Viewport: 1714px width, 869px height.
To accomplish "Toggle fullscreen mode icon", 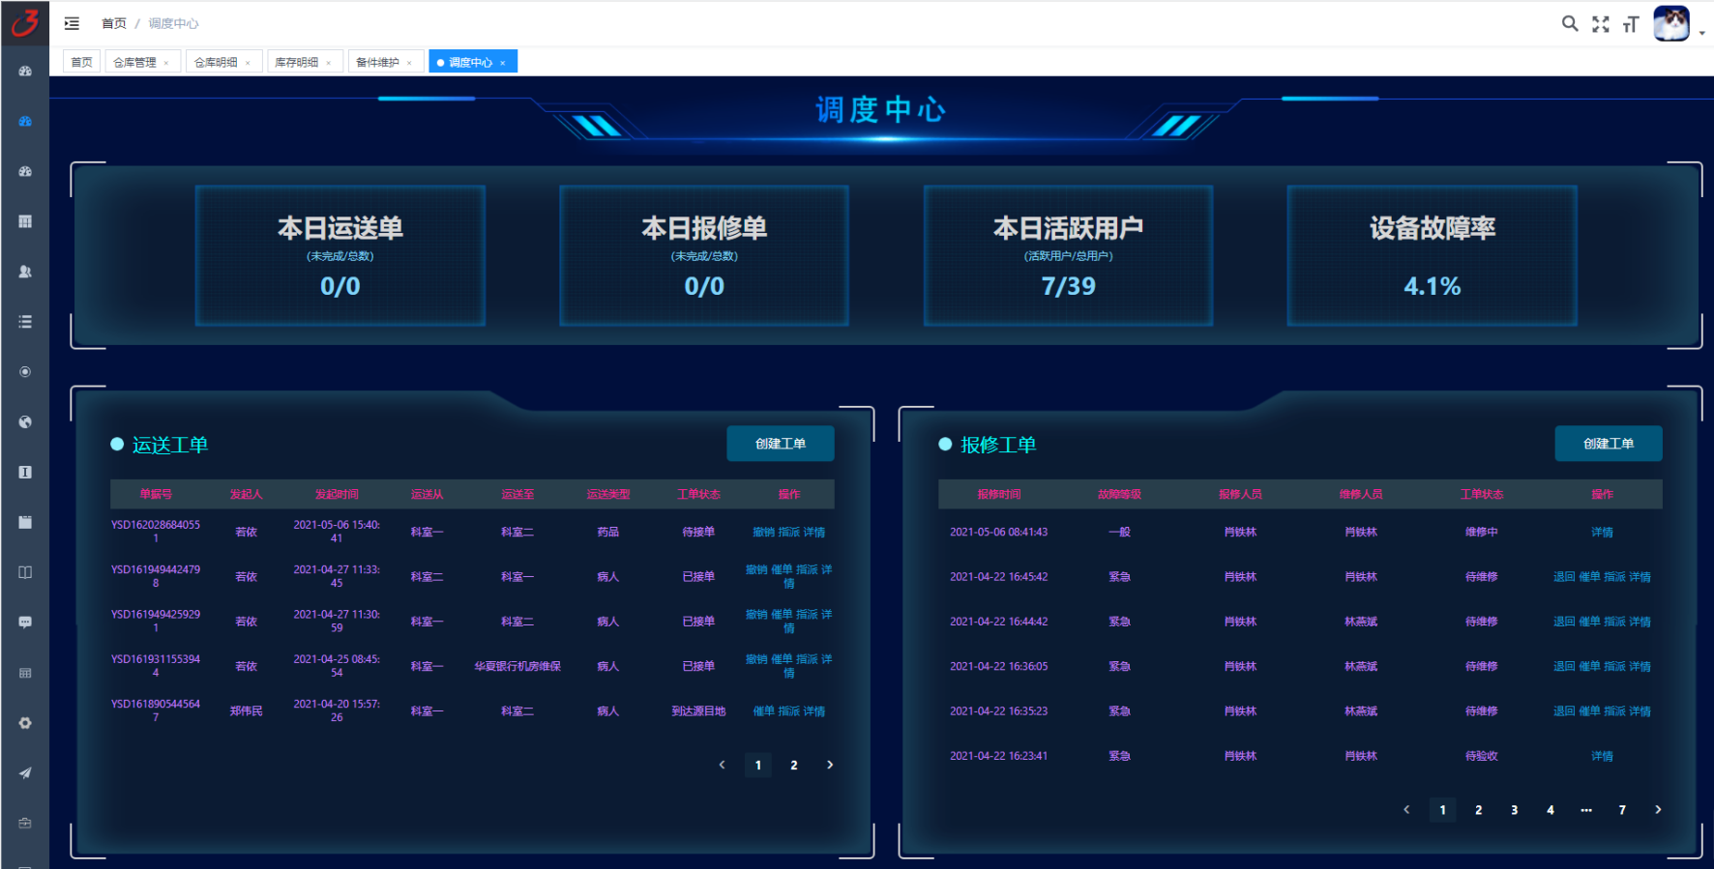I will coord(1601,24).
